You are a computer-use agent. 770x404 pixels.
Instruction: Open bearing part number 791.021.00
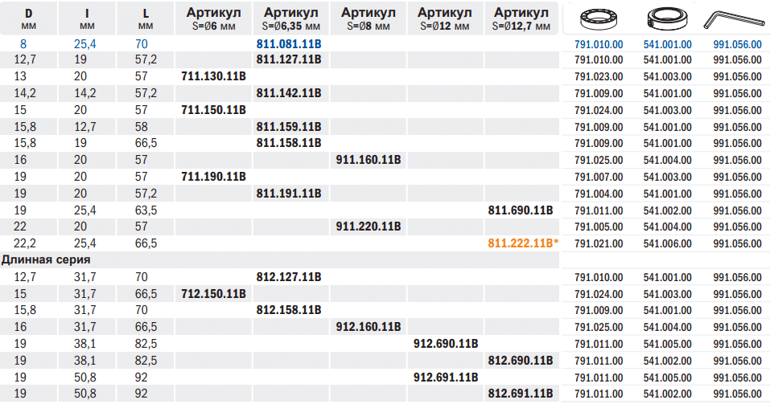(x=599, y=243)
